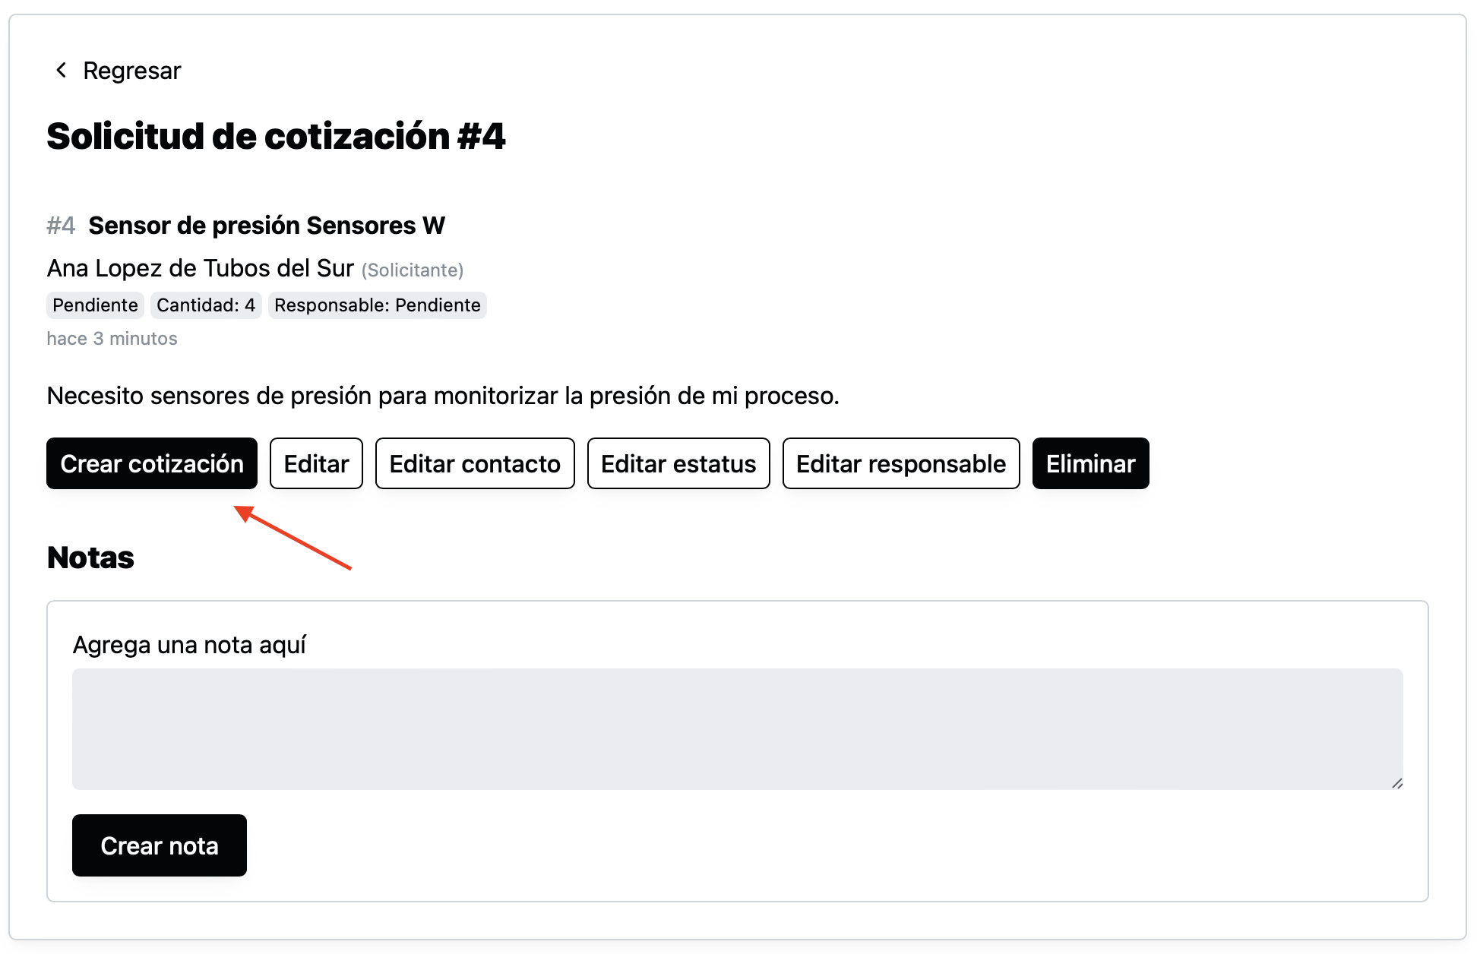This screenshot has width=1480, height=954.
Task: Click the Pendiente status tag
Action: tap(94, 307)
